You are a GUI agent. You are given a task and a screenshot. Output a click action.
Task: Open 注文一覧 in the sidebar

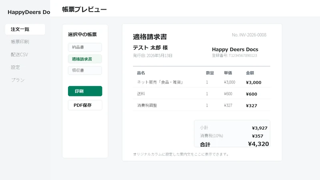25,29
